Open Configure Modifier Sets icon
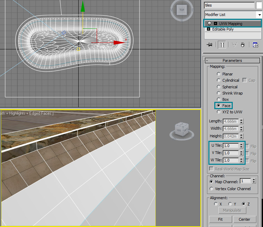 [x=255, y=45]
